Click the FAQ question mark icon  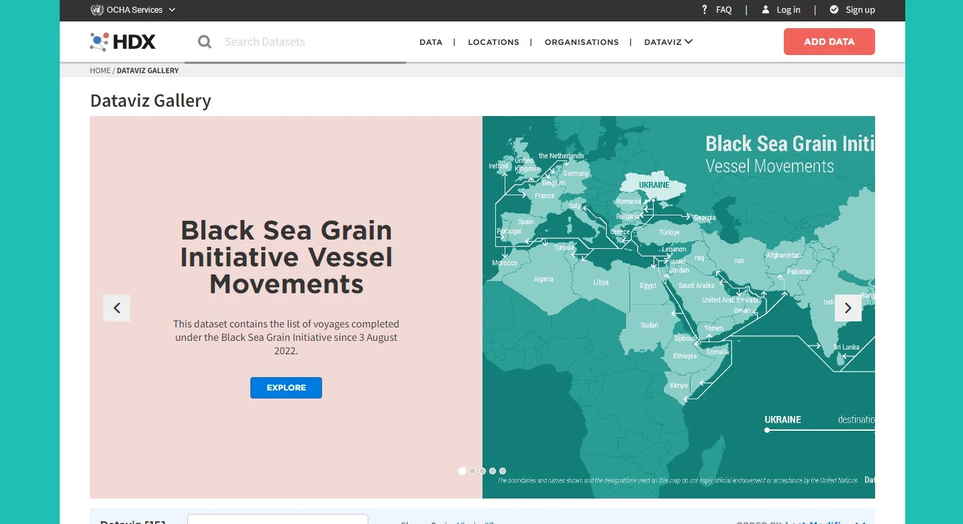[704, 9]
